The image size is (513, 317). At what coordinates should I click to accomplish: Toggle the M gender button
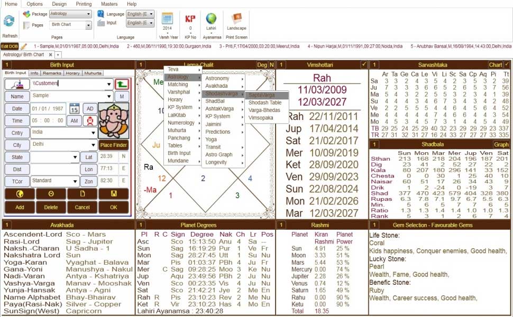coord(122,97)
